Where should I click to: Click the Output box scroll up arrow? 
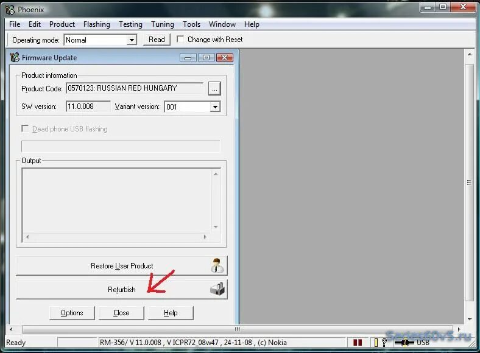tap(216, 174)
